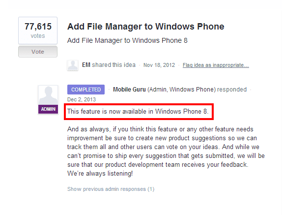The height and width of the screenshot is (215, 282).
Task: Select the COMPLETED status badge
Action: 86,90
